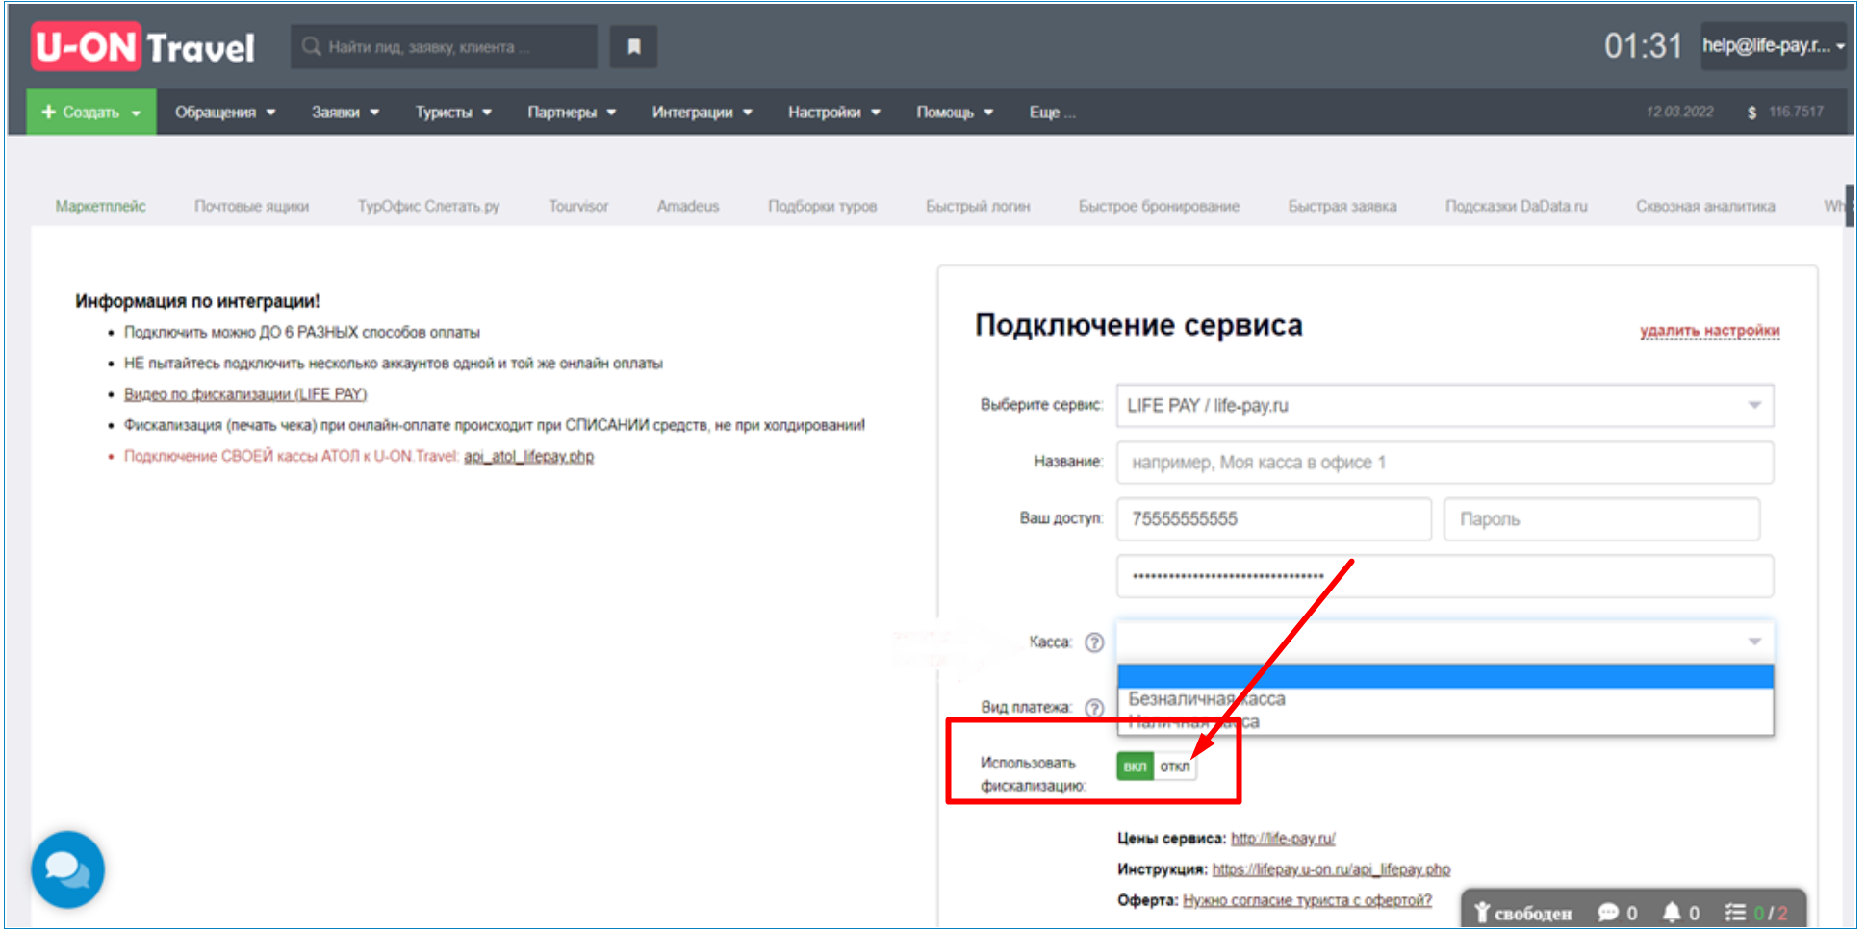Click the search magnifier icon

coord(311,46)
